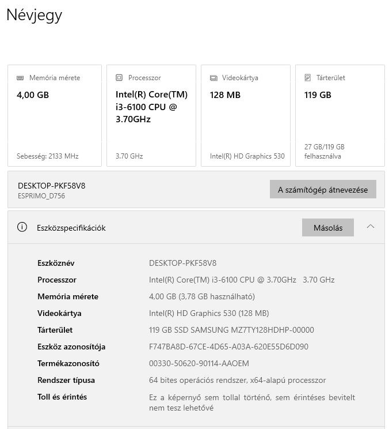Click the Videokártya display icon

[213, 78]
